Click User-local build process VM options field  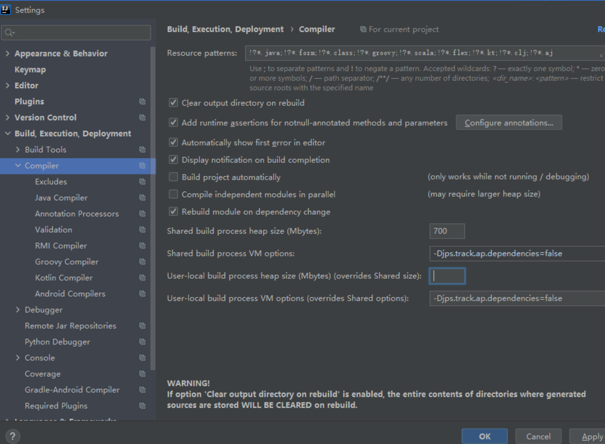point(517,298)
